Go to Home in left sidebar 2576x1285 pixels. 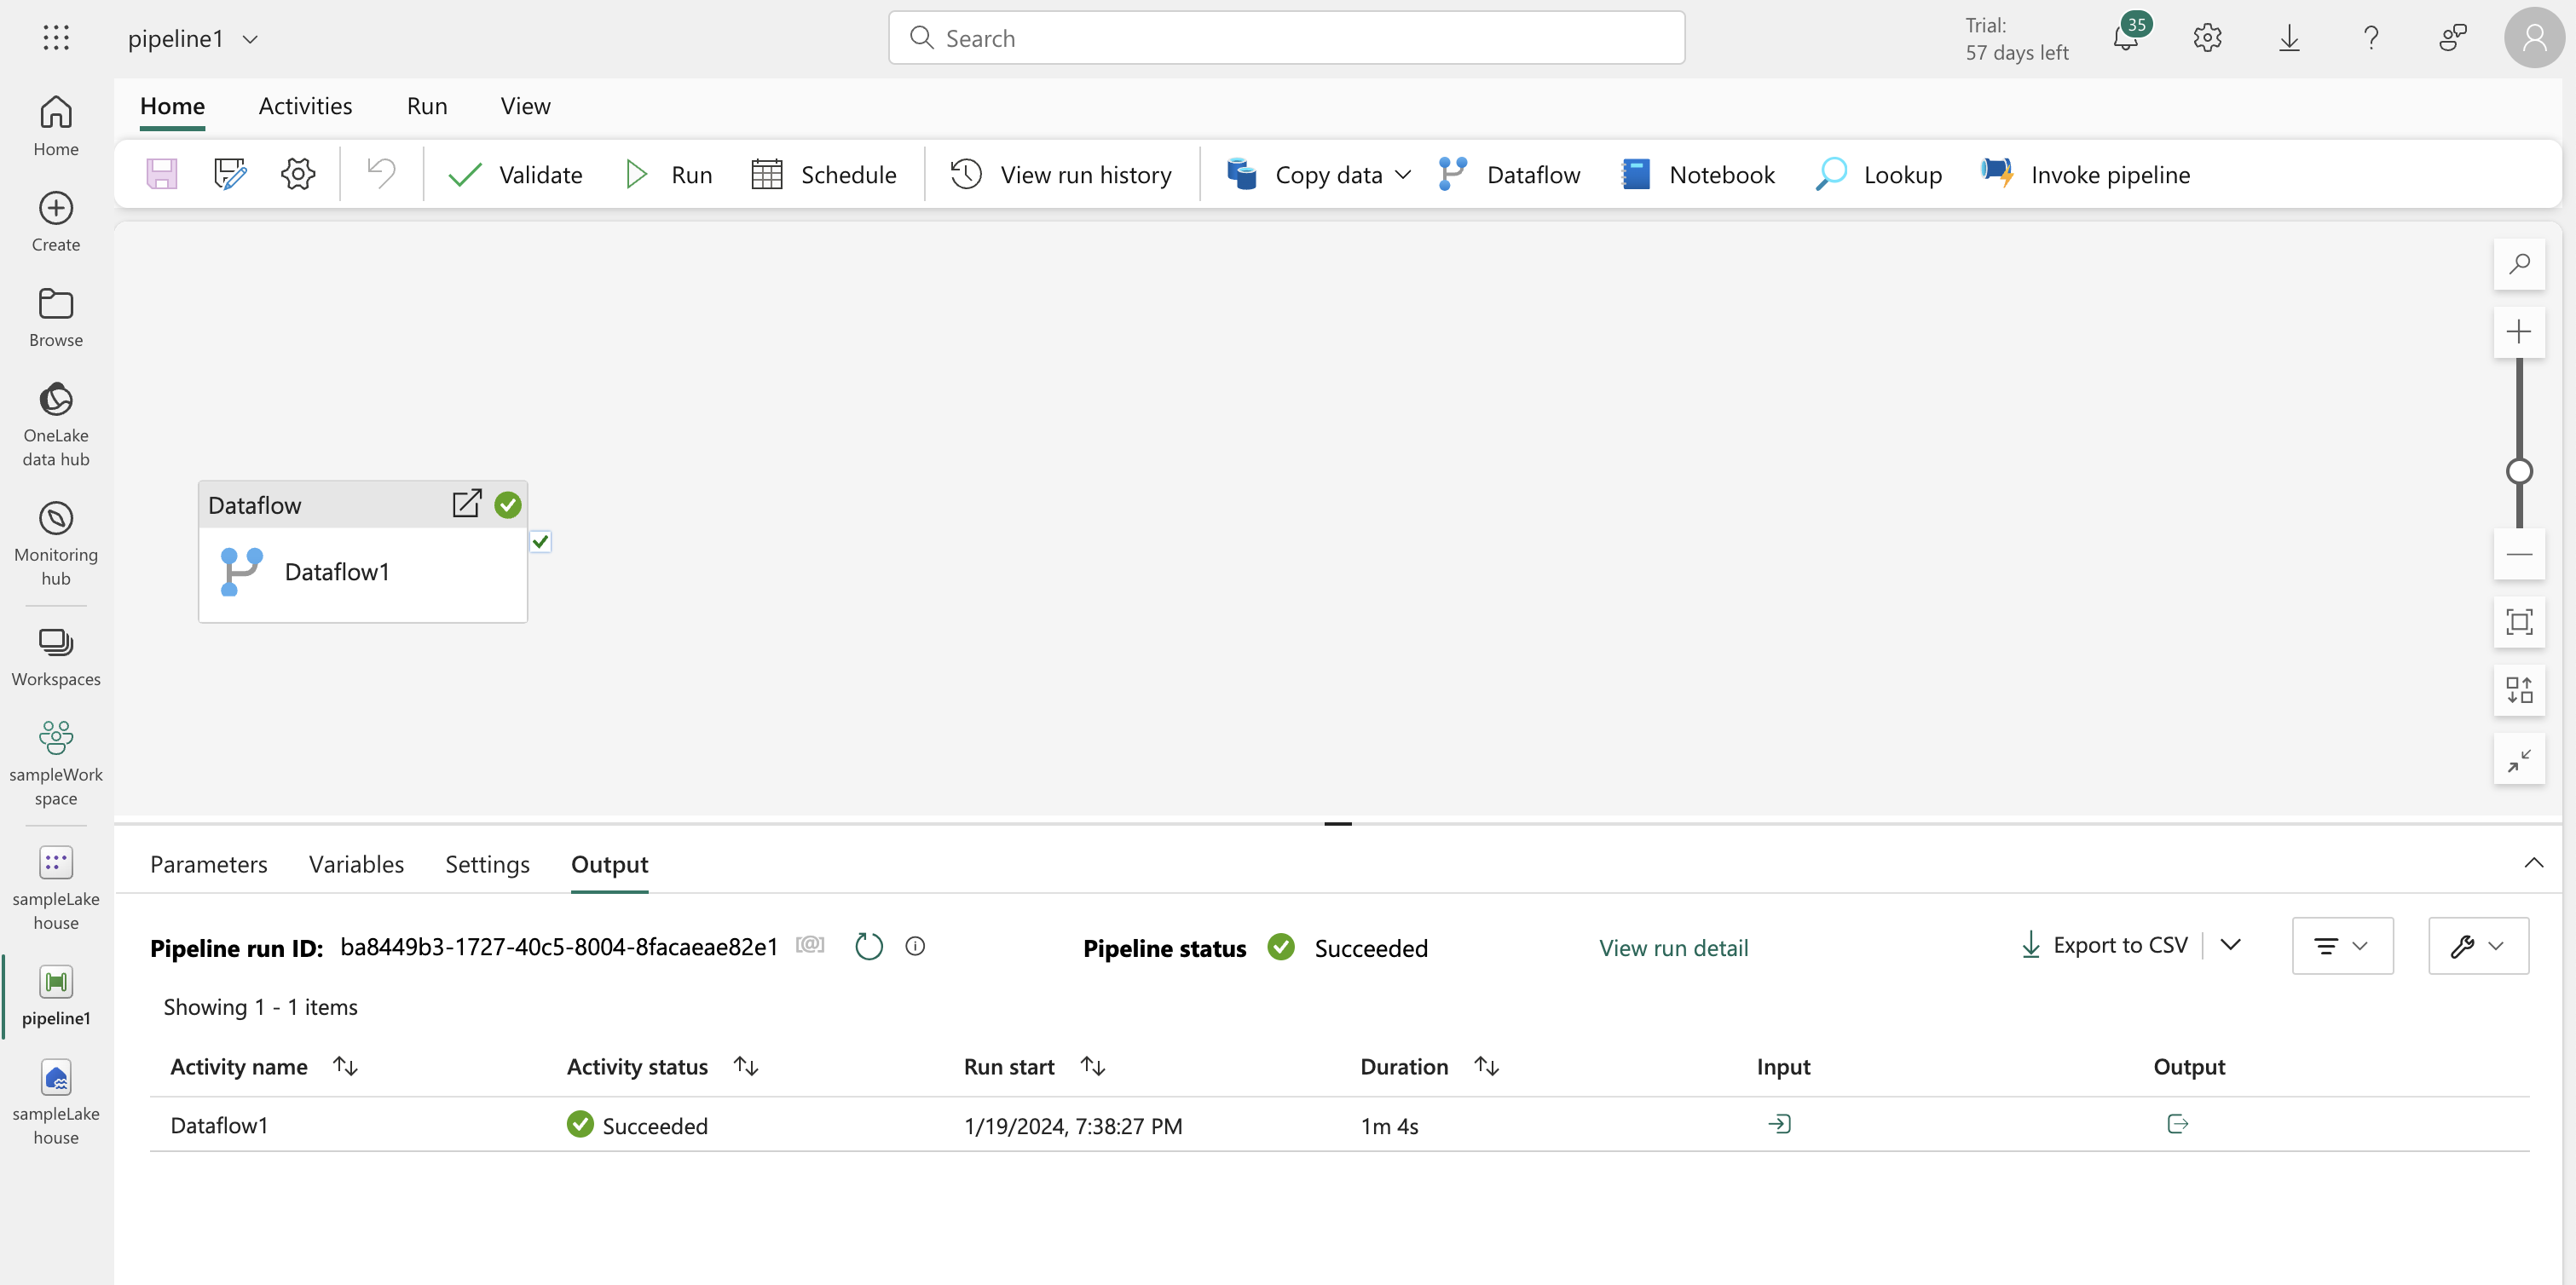tap(56, 126)
